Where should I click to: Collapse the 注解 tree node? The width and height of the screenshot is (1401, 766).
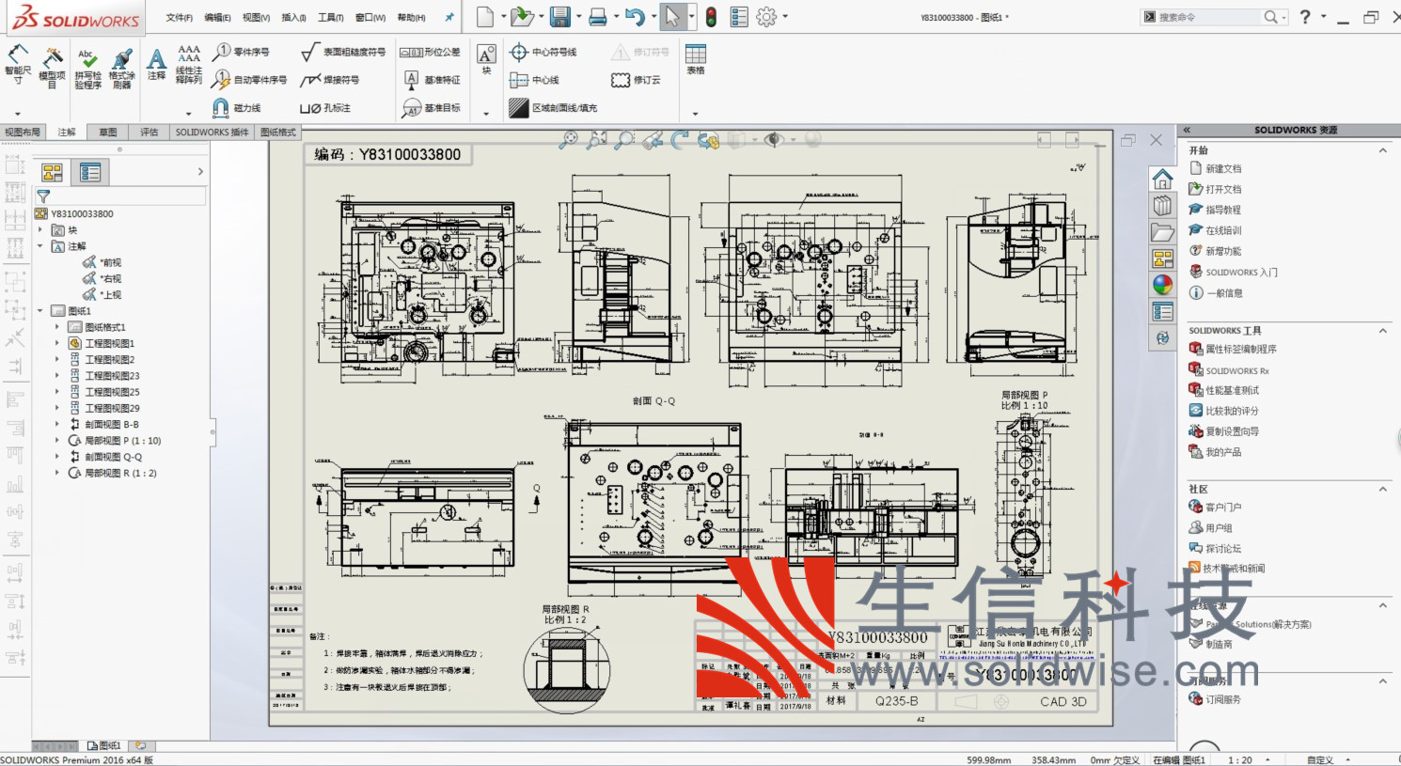coord(40,246)
